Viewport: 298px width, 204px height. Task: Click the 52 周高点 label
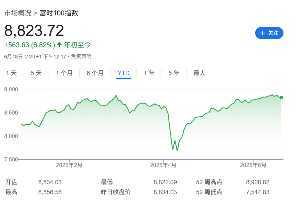click(x=209, y=182)
